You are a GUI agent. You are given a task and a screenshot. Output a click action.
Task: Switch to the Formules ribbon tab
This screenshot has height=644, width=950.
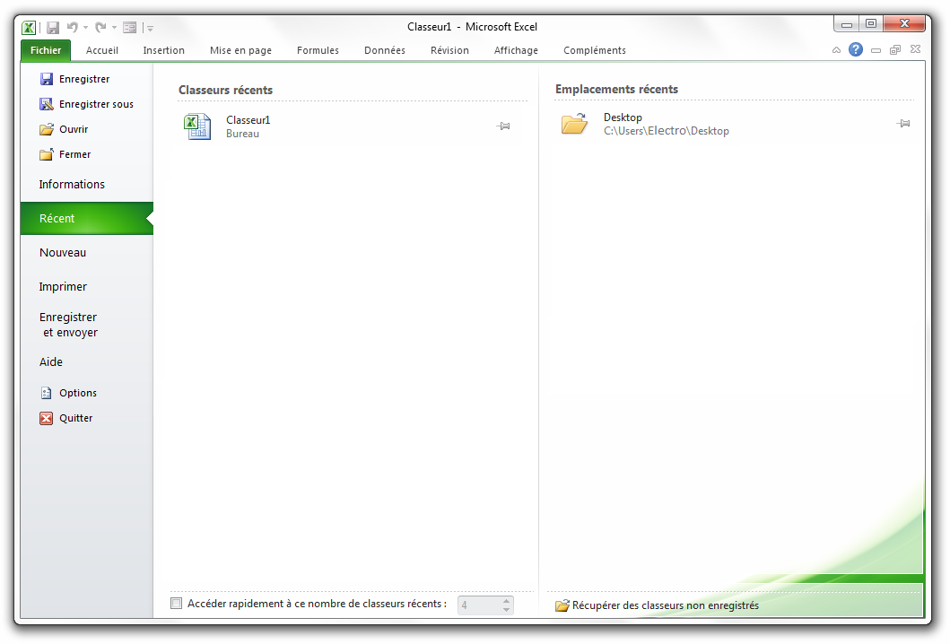click(x=318, y=50)
